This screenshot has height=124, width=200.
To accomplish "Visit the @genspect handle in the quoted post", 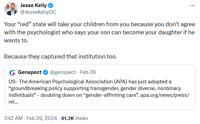I will (x=63, y=72).
